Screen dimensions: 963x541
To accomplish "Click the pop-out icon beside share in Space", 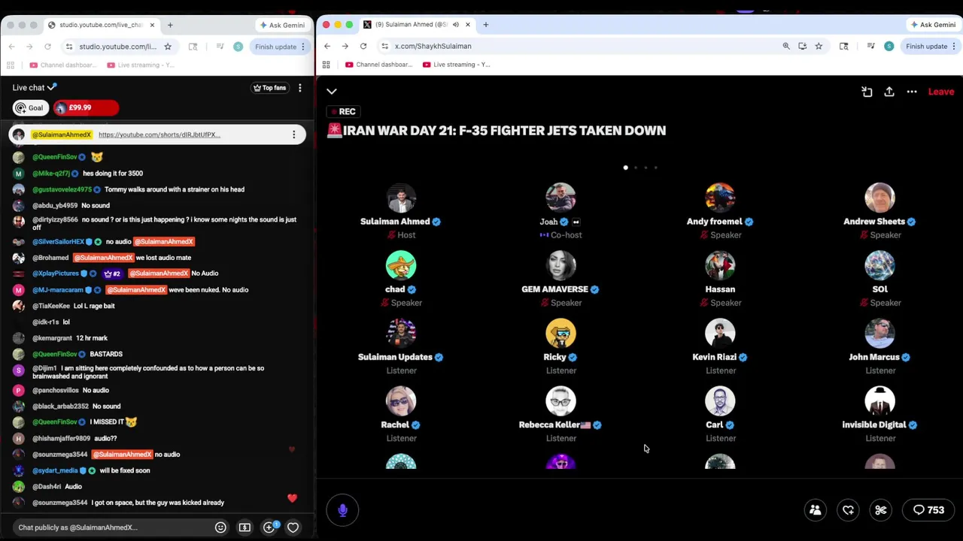I will [867, 92].
